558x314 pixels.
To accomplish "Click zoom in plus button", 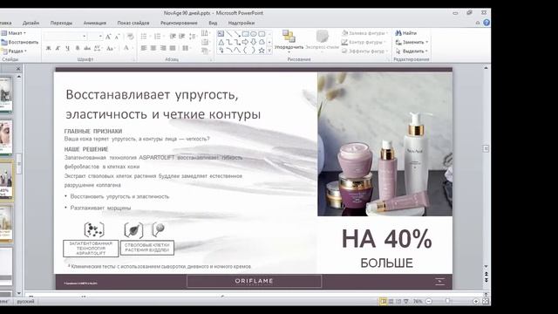I will pyautogui.click(x=476, y=301).
